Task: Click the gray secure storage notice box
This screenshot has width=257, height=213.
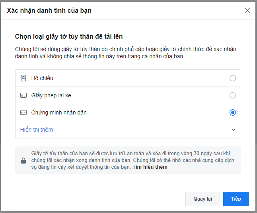Action: point(128,160)
